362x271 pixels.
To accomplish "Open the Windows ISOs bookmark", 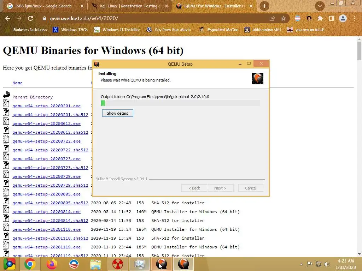I will point(70,30).
